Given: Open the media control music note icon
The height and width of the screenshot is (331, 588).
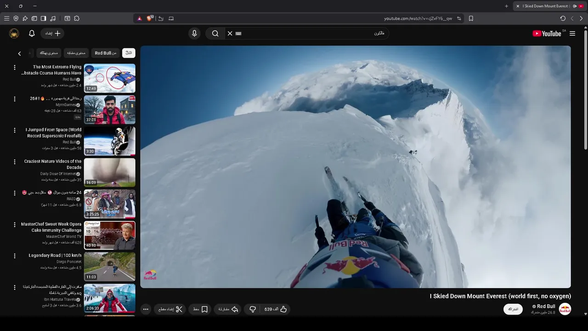Looking at the screenshot, I should (x=53, y=18).
